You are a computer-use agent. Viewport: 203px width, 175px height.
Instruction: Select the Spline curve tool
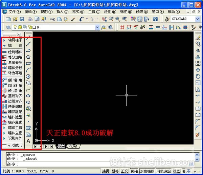click(28, 89)
